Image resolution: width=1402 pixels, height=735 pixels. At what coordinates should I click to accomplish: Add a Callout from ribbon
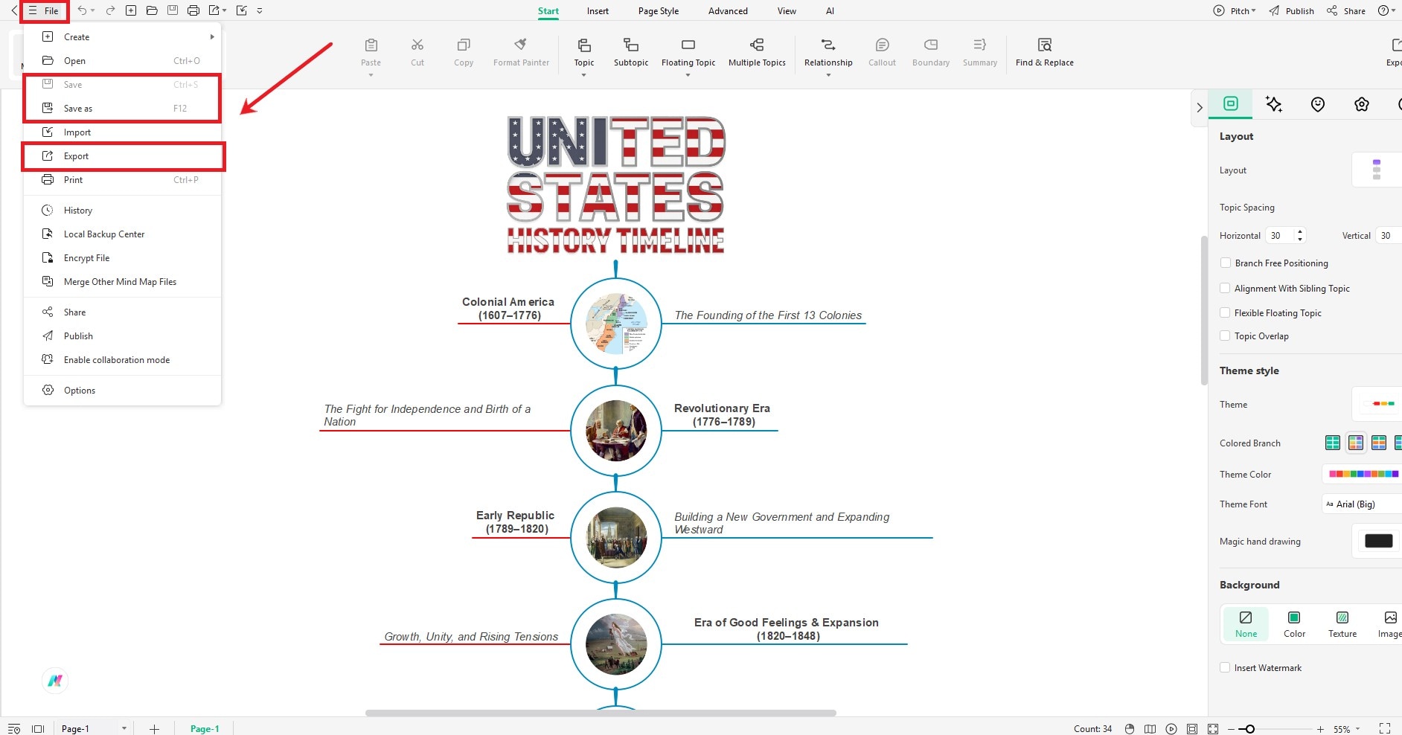[882, 52]
